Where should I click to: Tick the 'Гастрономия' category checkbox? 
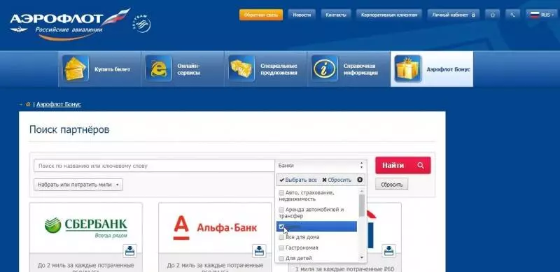tap(281, 248)
